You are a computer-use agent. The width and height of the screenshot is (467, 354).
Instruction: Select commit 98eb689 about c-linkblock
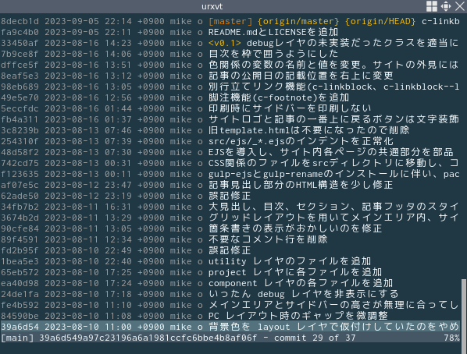[x=230, y=87]
